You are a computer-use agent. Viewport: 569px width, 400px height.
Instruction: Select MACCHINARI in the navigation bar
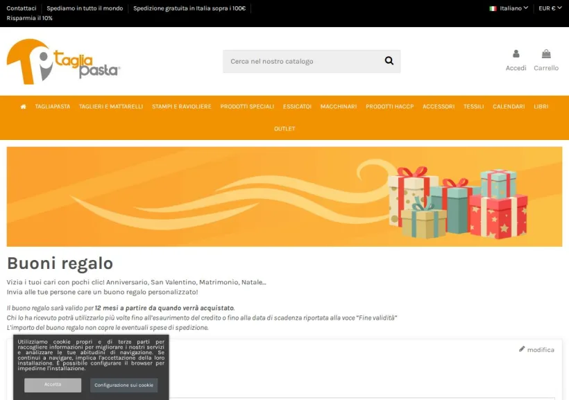(339, 107)
